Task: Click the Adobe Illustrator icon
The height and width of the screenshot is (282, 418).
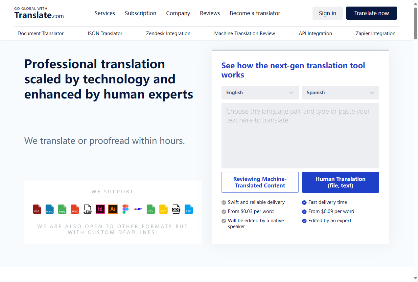Action: point(113,209)
